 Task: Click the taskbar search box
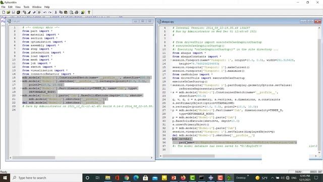pos(46,177)
